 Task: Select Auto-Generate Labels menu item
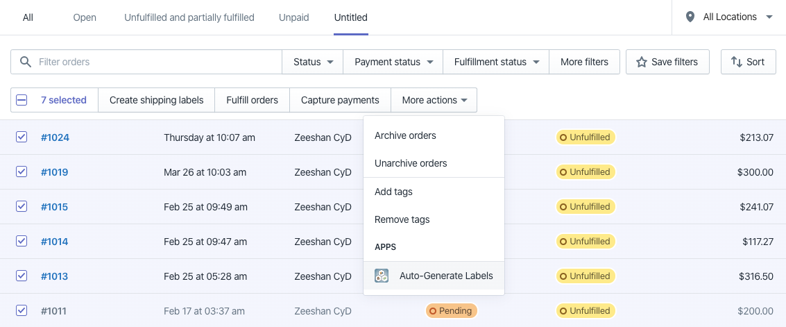(434, 276)
